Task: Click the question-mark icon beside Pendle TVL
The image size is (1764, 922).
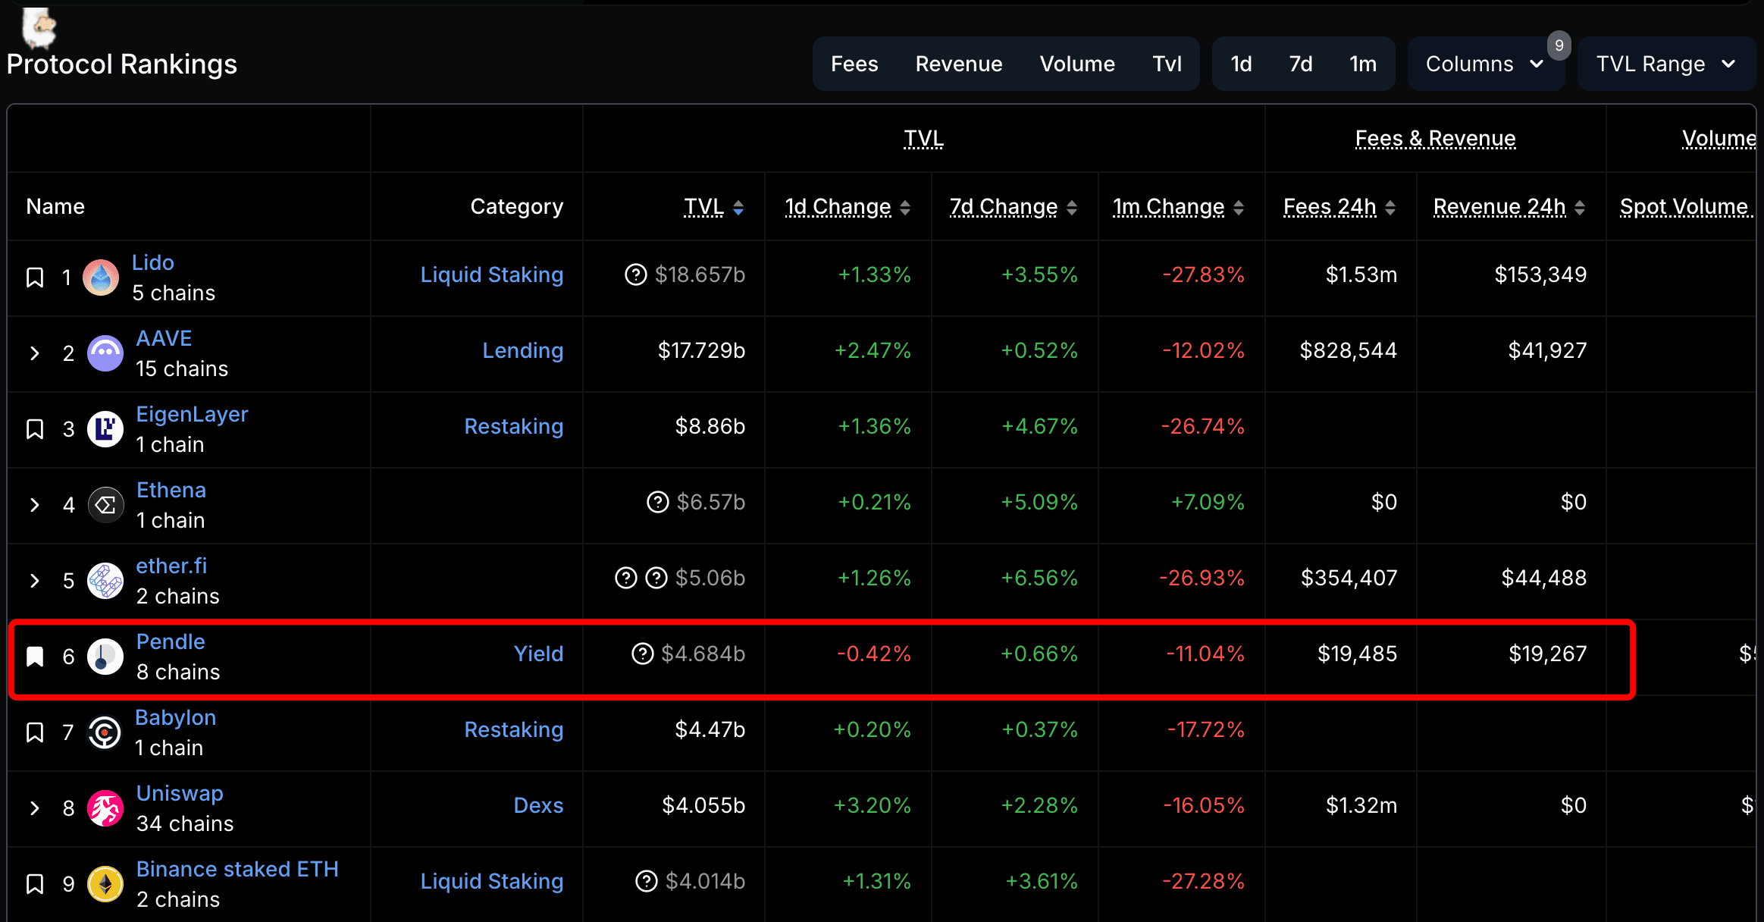Action: 642,654
